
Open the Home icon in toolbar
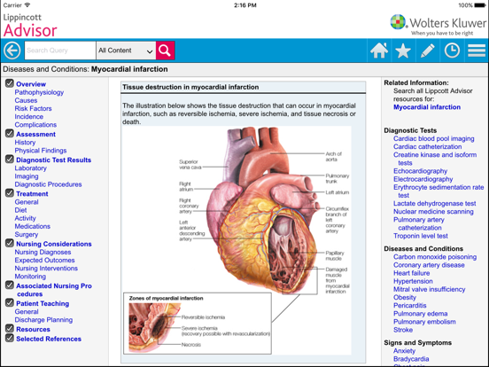click(379, 51)
